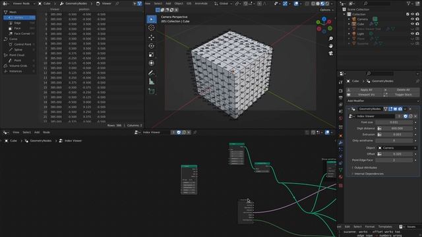422x237 pixels.
Task: Click the Viewport Vis button
Action: pyautogui.click(x=364, y=95)
